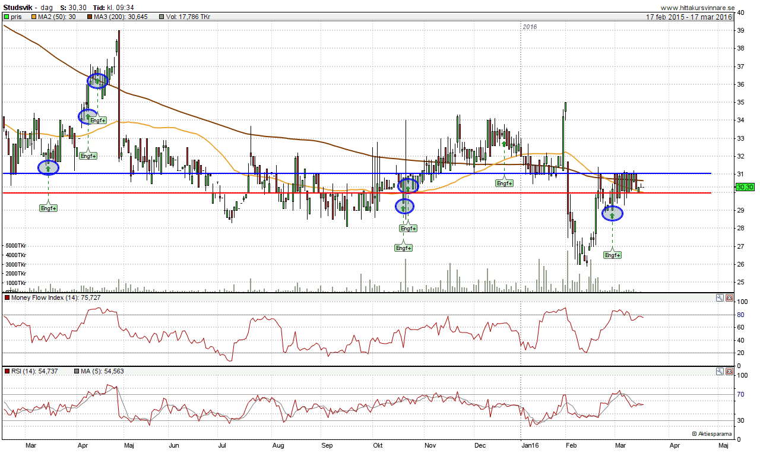Click the orange MA2 (50) legend swatch

(33, 17)
